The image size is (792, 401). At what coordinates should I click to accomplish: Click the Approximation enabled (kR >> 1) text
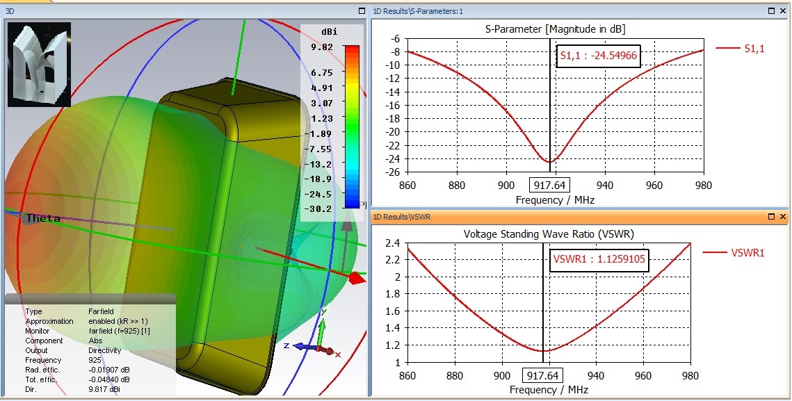click(x=86, y=321)
